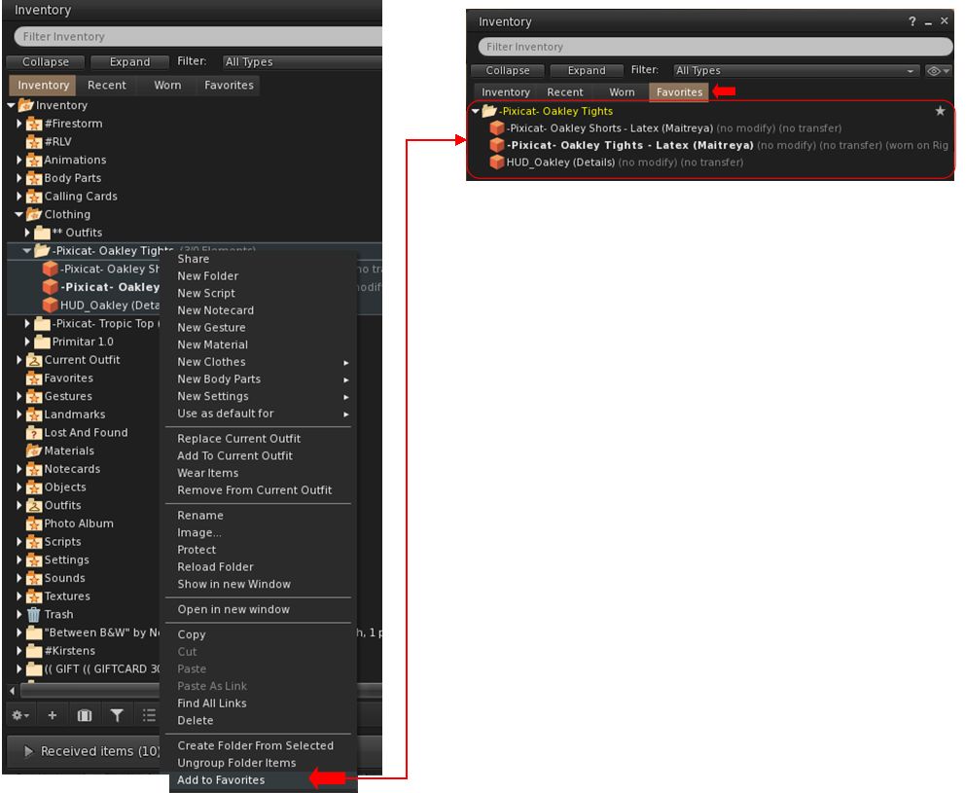966x793 pixels.
Task: Toggle the inventory window icon in bottom toolbar
Action: (x=85, y=715)
